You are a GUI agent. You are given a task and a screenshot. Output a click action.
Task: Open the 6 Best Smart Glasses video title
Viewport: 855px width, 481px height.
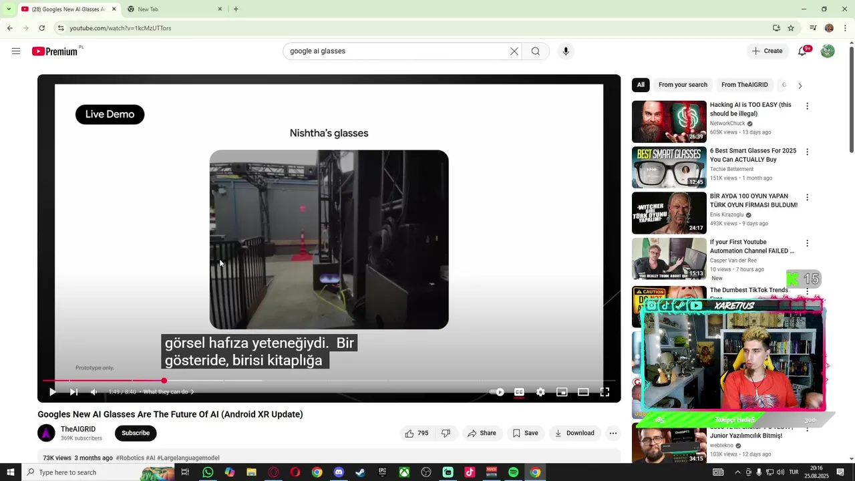click(x=753, y=155)
